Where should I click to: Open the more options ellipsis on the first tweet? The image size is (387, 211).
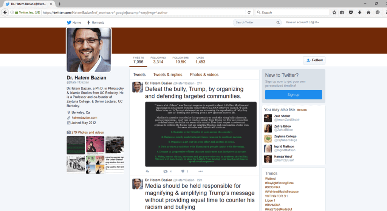(x=200, y=171)
